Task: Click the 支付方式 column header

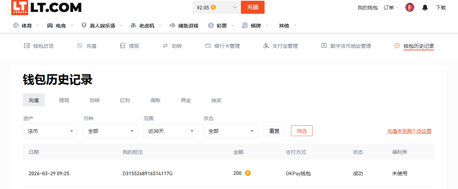Action: 296,152
